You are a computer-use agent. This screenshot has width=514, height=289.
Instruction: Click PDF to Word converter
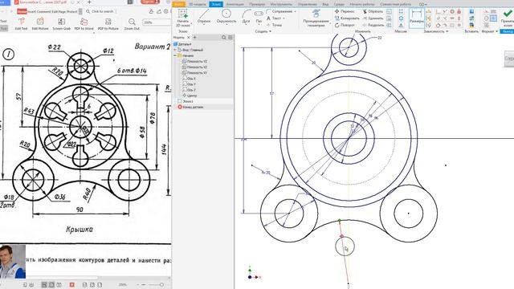pos(84,24)
